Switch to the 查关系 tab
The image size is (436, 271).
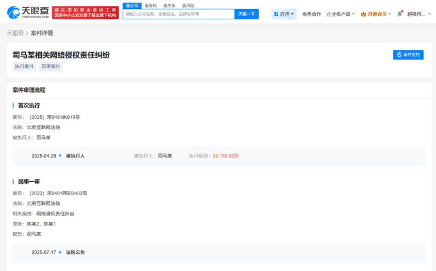click(169, 5)
